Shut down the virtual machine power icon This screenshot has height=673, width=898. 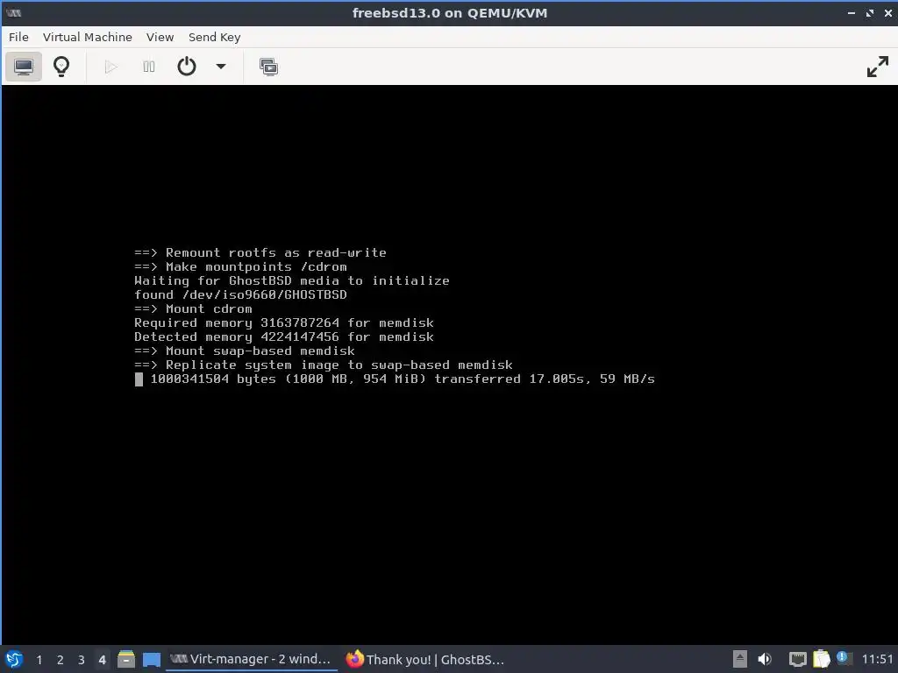[187, 67]
